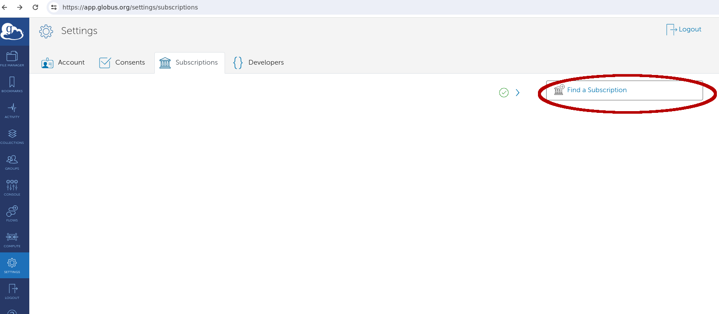Switch to the Account tab

coord(63,63)
